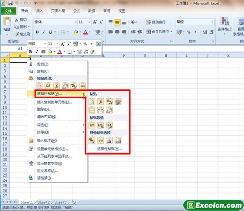
Task: Toggle Italic in the ribbon font group
Action: (44, 32)
